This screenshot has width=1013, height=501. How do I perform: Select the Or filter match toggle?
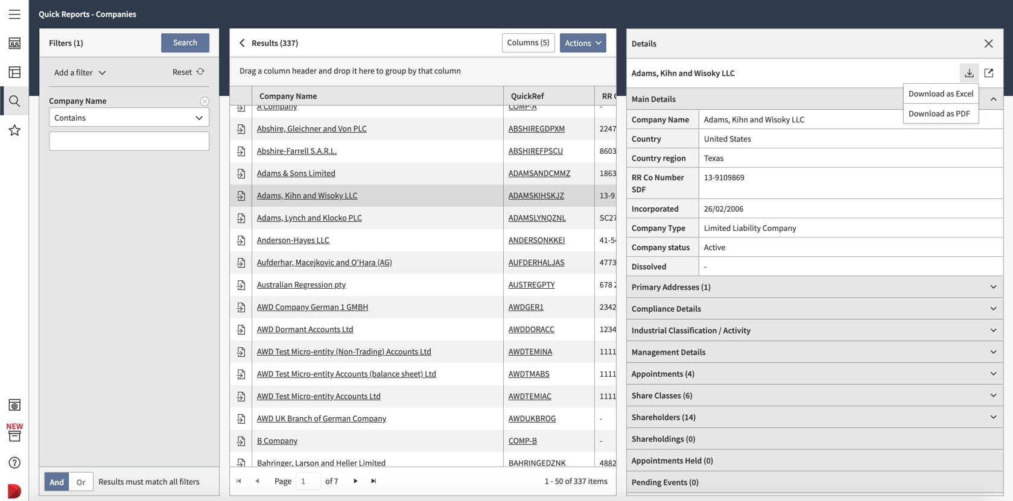pyautogui.click(x=81, y=482)
